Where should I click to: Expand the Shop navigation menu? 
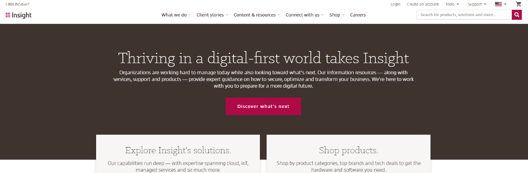tap(337, 15)
